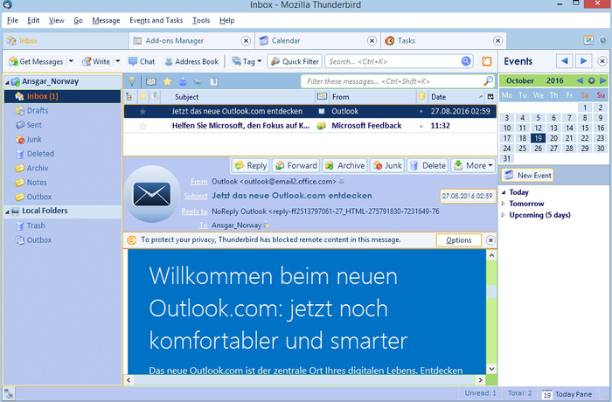Collapse the Local Folders tree
The height and width of the screenshot is (402, 612).
pyautogui.click(x=7, y=211)
